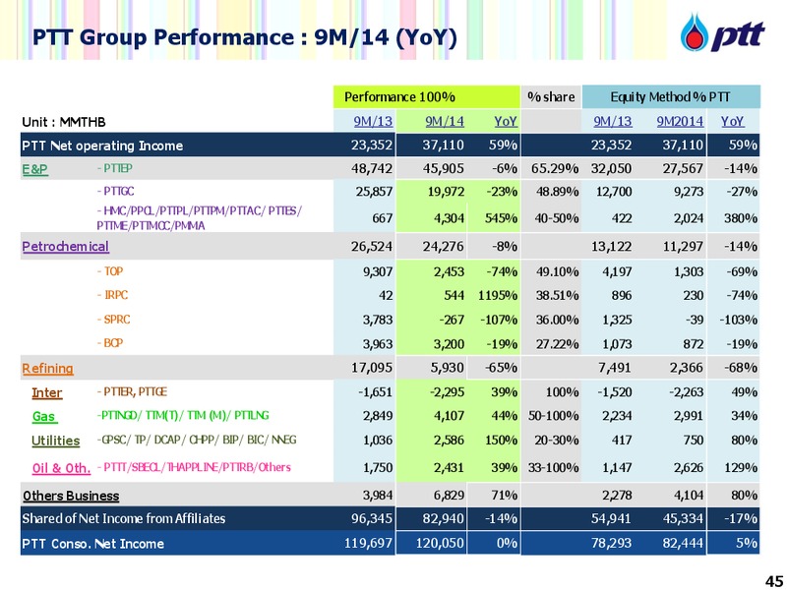Click the - SPRC row label
This screenshot has width=787, height=590.
click(113, 319)
